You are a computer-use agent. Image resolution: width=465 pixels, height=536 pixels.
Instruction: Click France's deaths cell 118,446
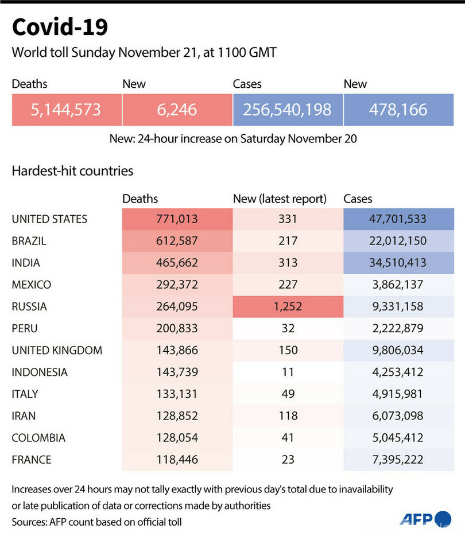click(x=177, y=460)
